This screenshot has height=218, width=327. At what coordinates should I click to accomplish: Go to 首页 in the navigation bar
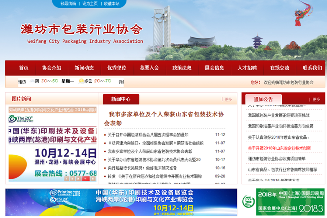point(24,68)
